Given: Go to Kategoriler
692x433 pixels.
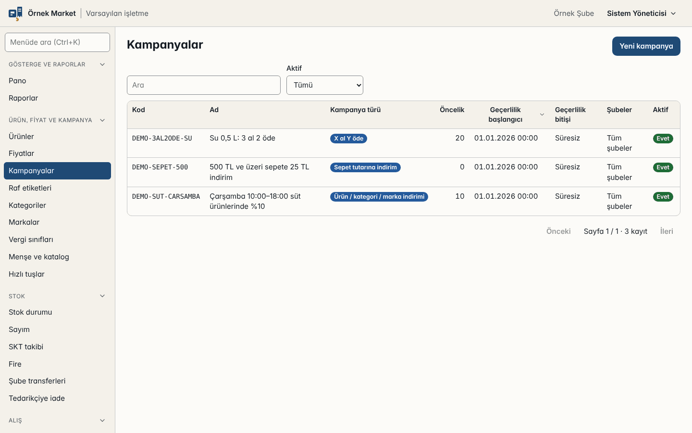Looking at the screenshot, I should 57,205.
